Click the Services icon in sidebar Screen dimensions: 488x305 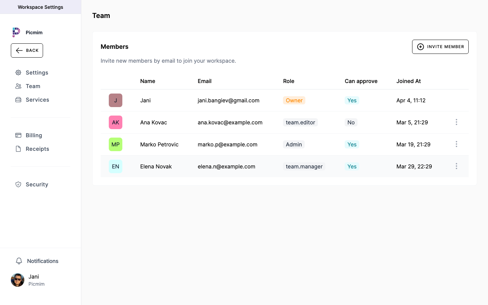pos(18,100)
